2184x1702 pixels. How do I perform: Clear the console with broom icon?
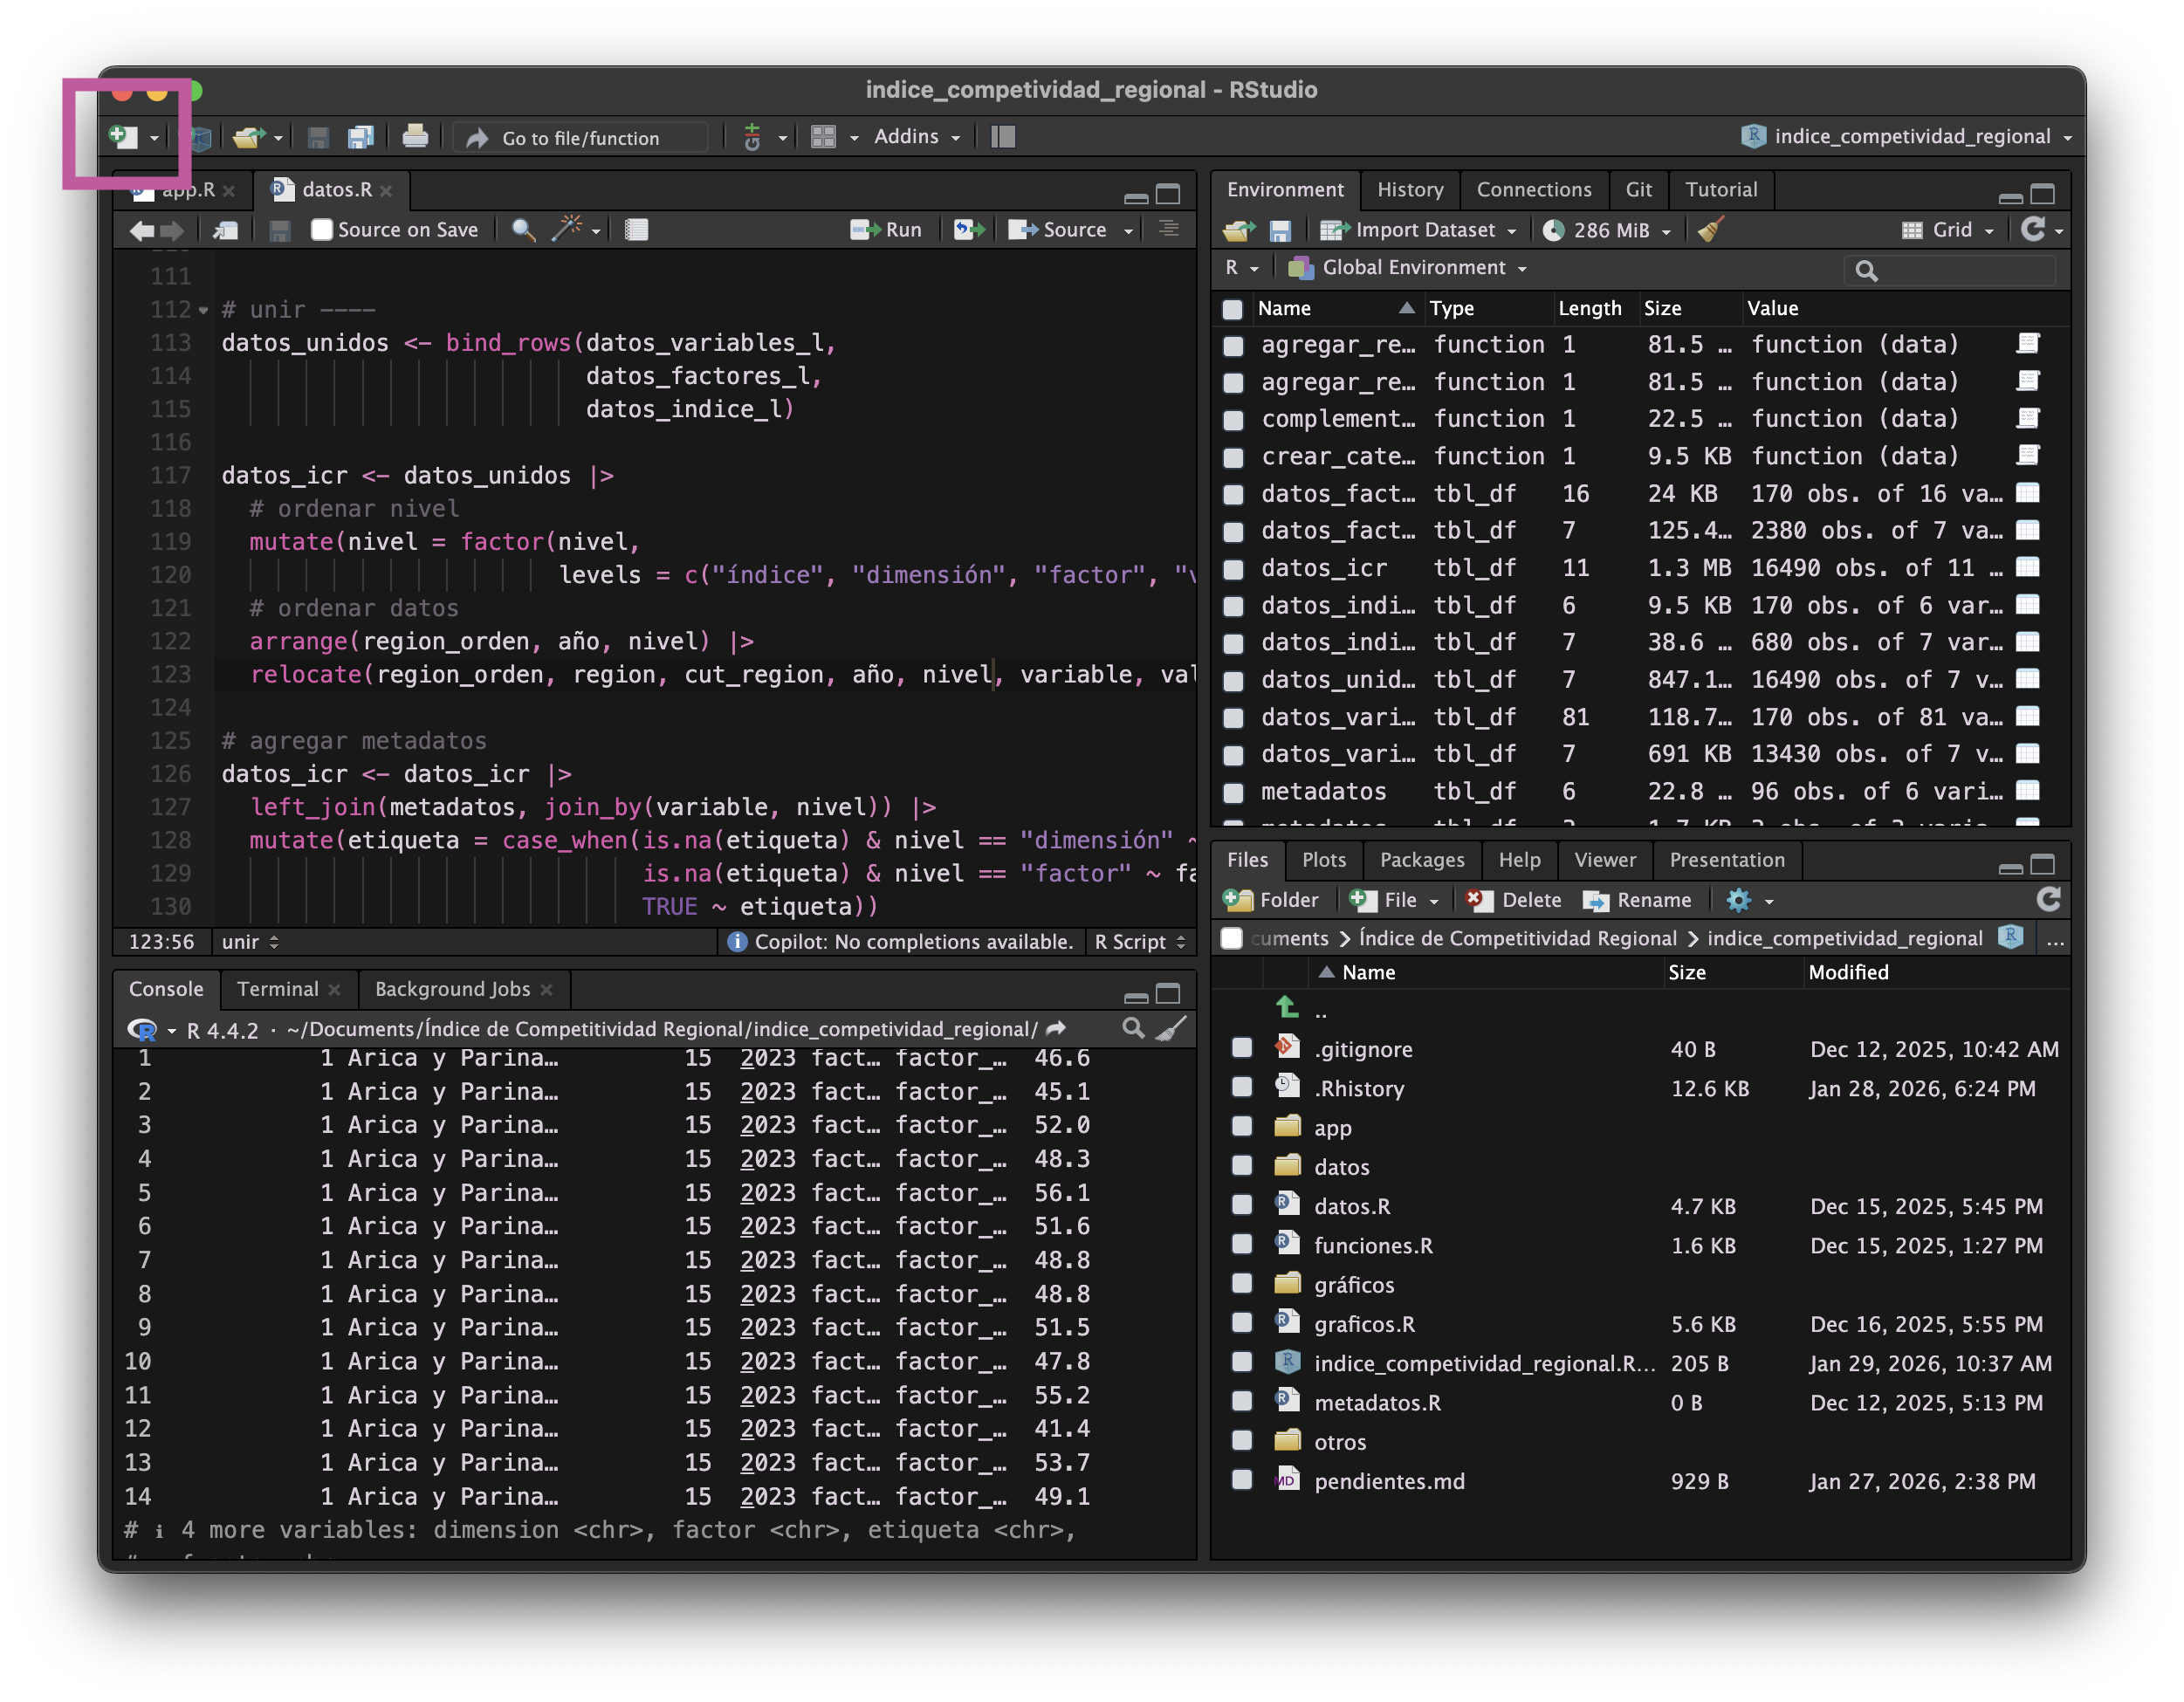tap(1171, 1029)
